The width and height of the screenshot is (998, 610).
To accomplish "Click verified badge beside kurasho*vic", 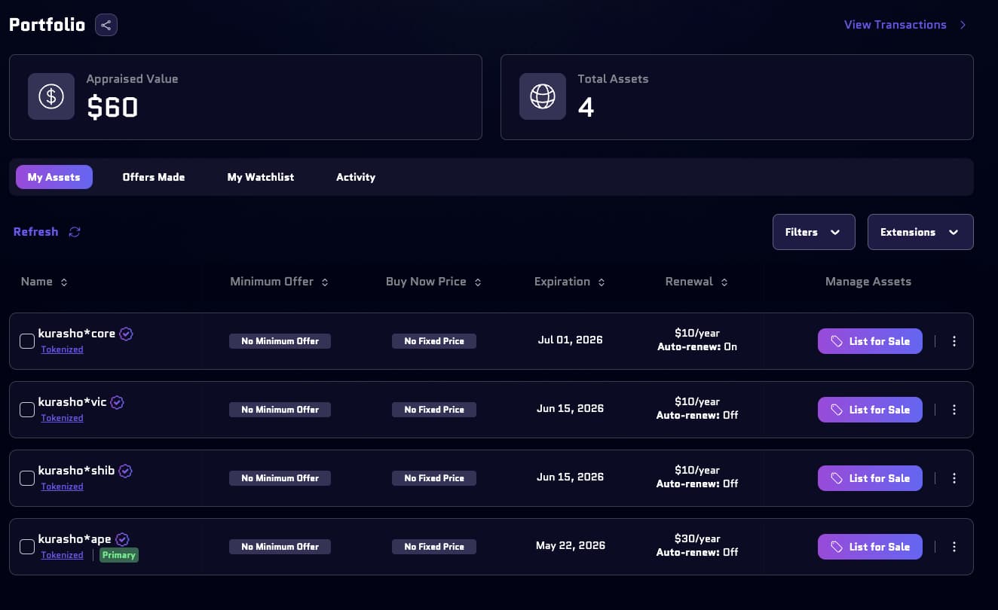I will tap(117, 402).
